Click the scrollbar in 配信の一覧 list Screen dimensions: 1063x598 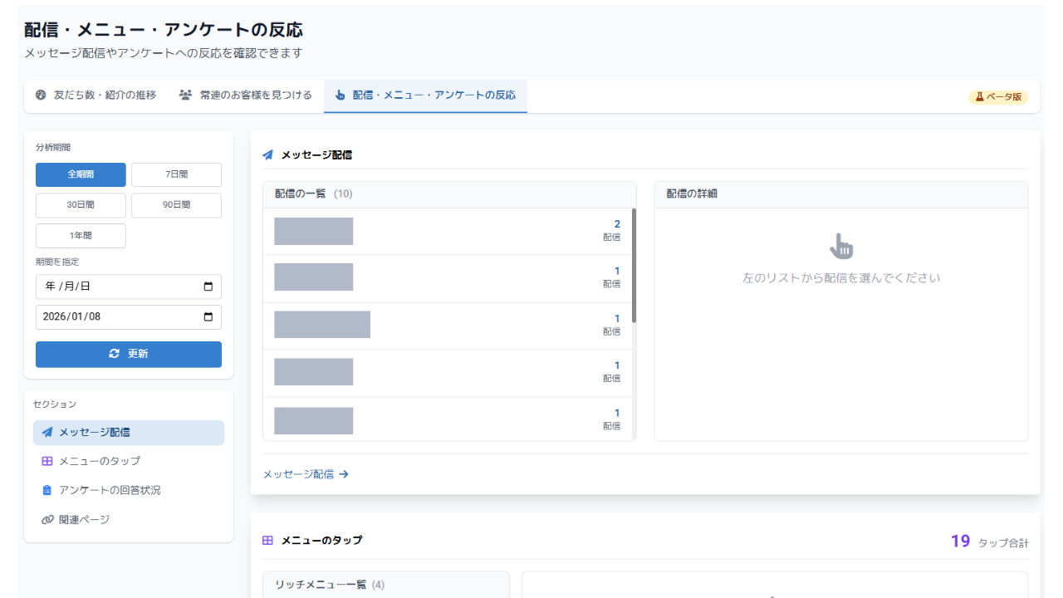coord(634,266)
